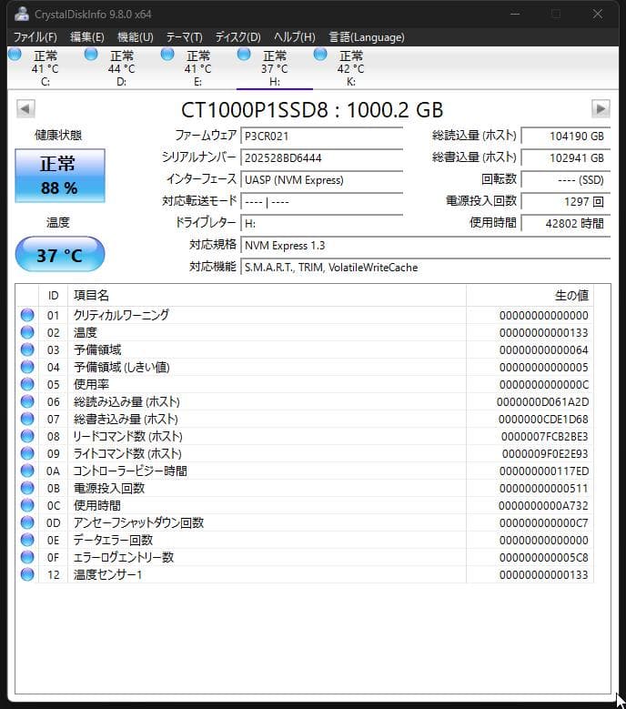Click the 項目名 column header
The width and height of the screenshot is (626, 709).
coord(267,295)
